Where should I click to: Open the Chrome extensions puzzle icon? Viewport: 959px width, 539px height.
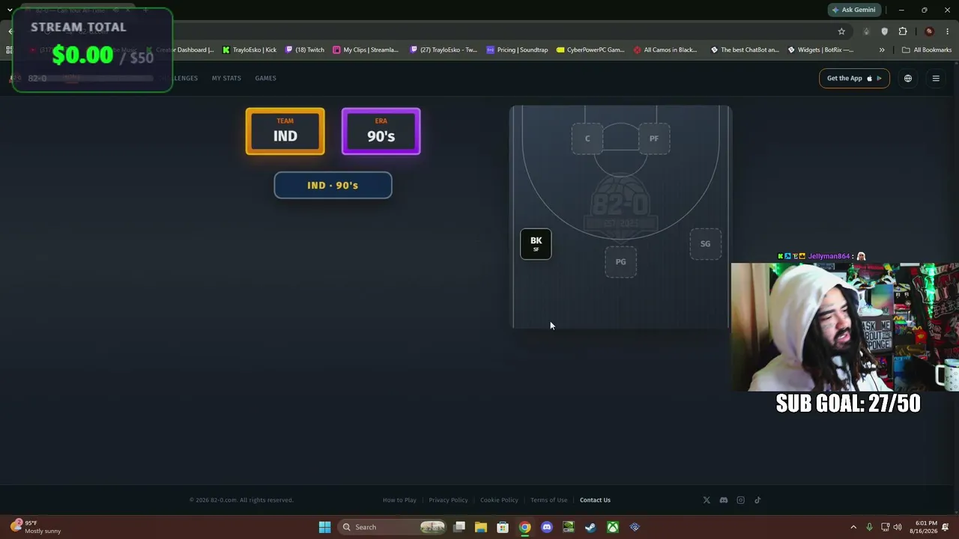coord(903,31)
